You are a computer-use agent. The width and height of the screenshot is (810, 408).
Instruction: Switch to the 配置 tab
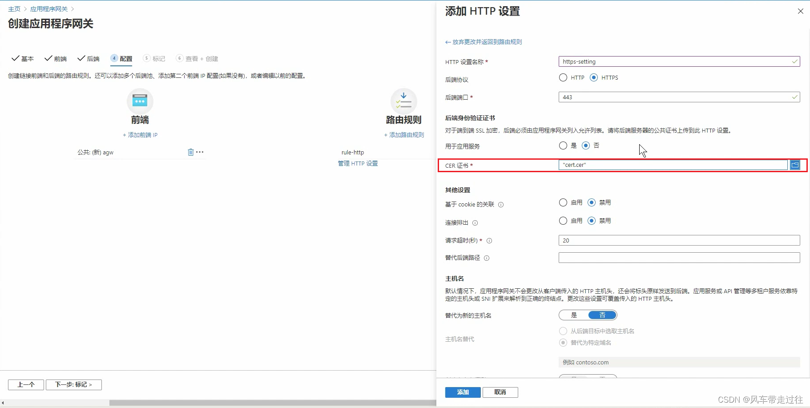coord(121,59)
